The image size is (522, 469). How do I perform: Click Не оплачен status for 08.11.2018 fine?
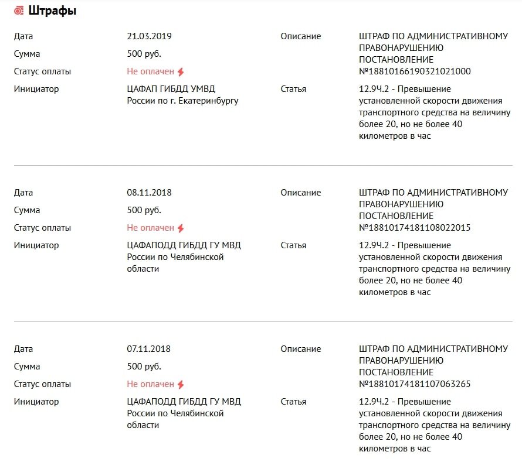151,228
